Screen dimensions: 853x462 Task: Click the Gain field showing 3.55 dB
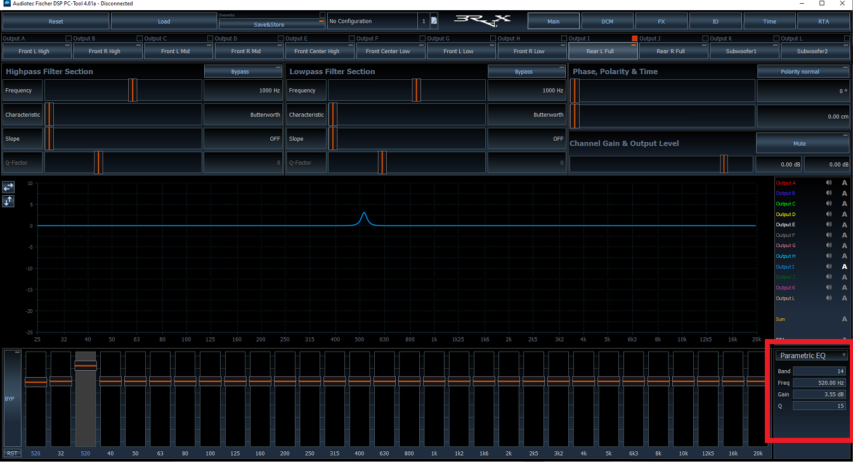(819, 394)
